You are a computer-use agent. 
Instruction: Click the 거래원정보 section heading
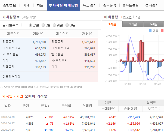tap(11, 17)
